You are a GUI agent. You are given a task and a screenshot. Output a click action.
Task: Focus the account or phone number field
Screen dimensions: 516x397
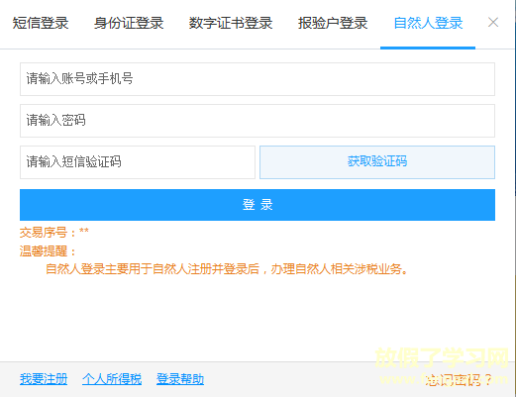(258, 79)
